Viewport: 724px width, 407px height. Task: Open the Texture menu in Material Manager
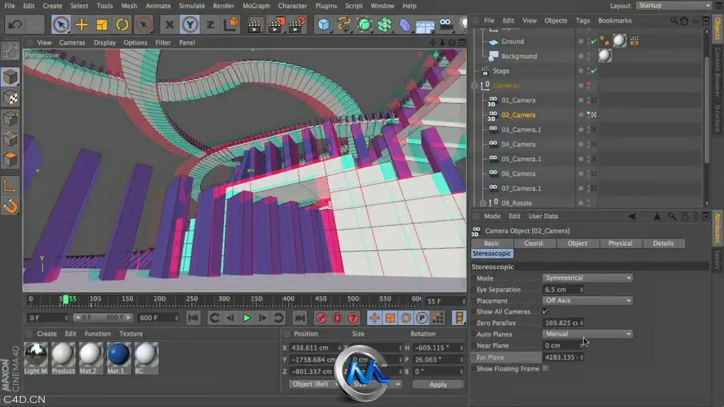[x=131, y=334]
